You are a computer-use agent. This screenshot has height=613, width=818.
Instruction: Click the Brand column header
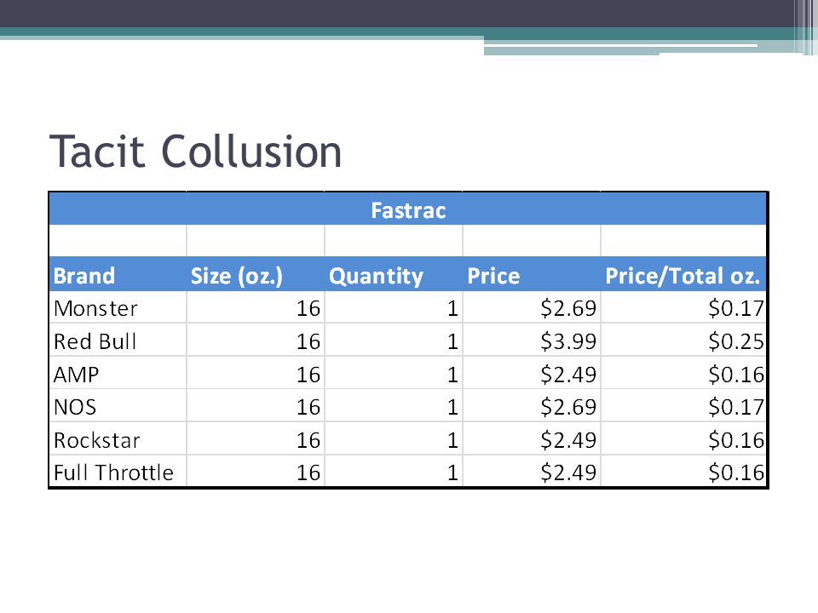[x=118, y=275]
